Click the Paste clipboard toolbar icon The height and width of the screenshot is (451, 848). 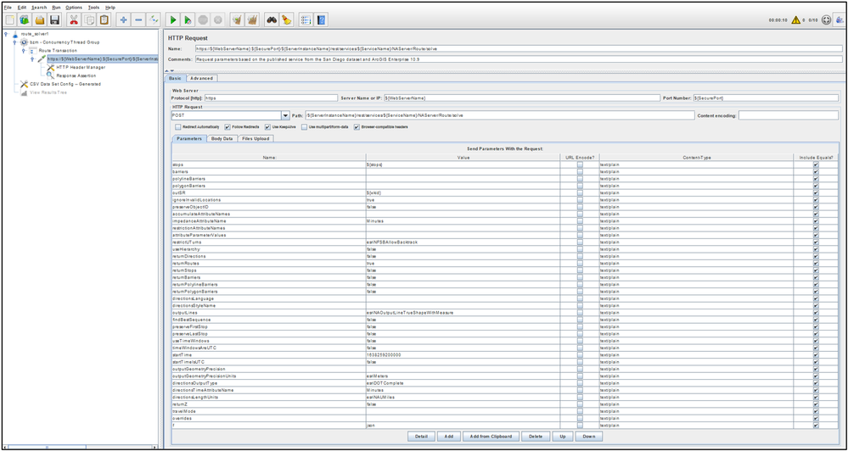(x=104, y=20)
